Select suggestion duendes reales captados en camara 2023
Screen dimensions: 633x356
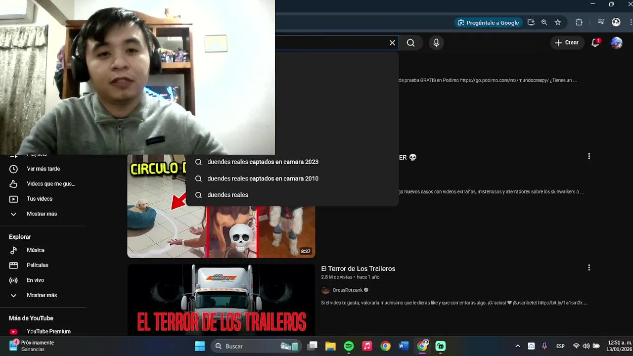[x=292, y=162]
